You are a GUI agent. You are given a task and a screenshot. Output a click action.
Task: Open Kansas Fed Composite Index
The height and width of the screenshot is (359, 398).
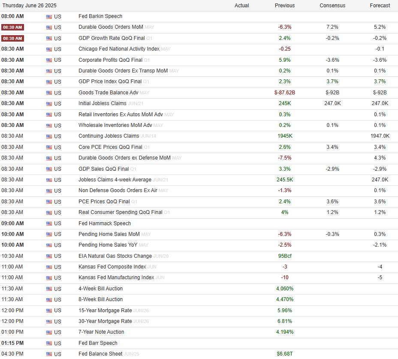click(x=112, y=267)
